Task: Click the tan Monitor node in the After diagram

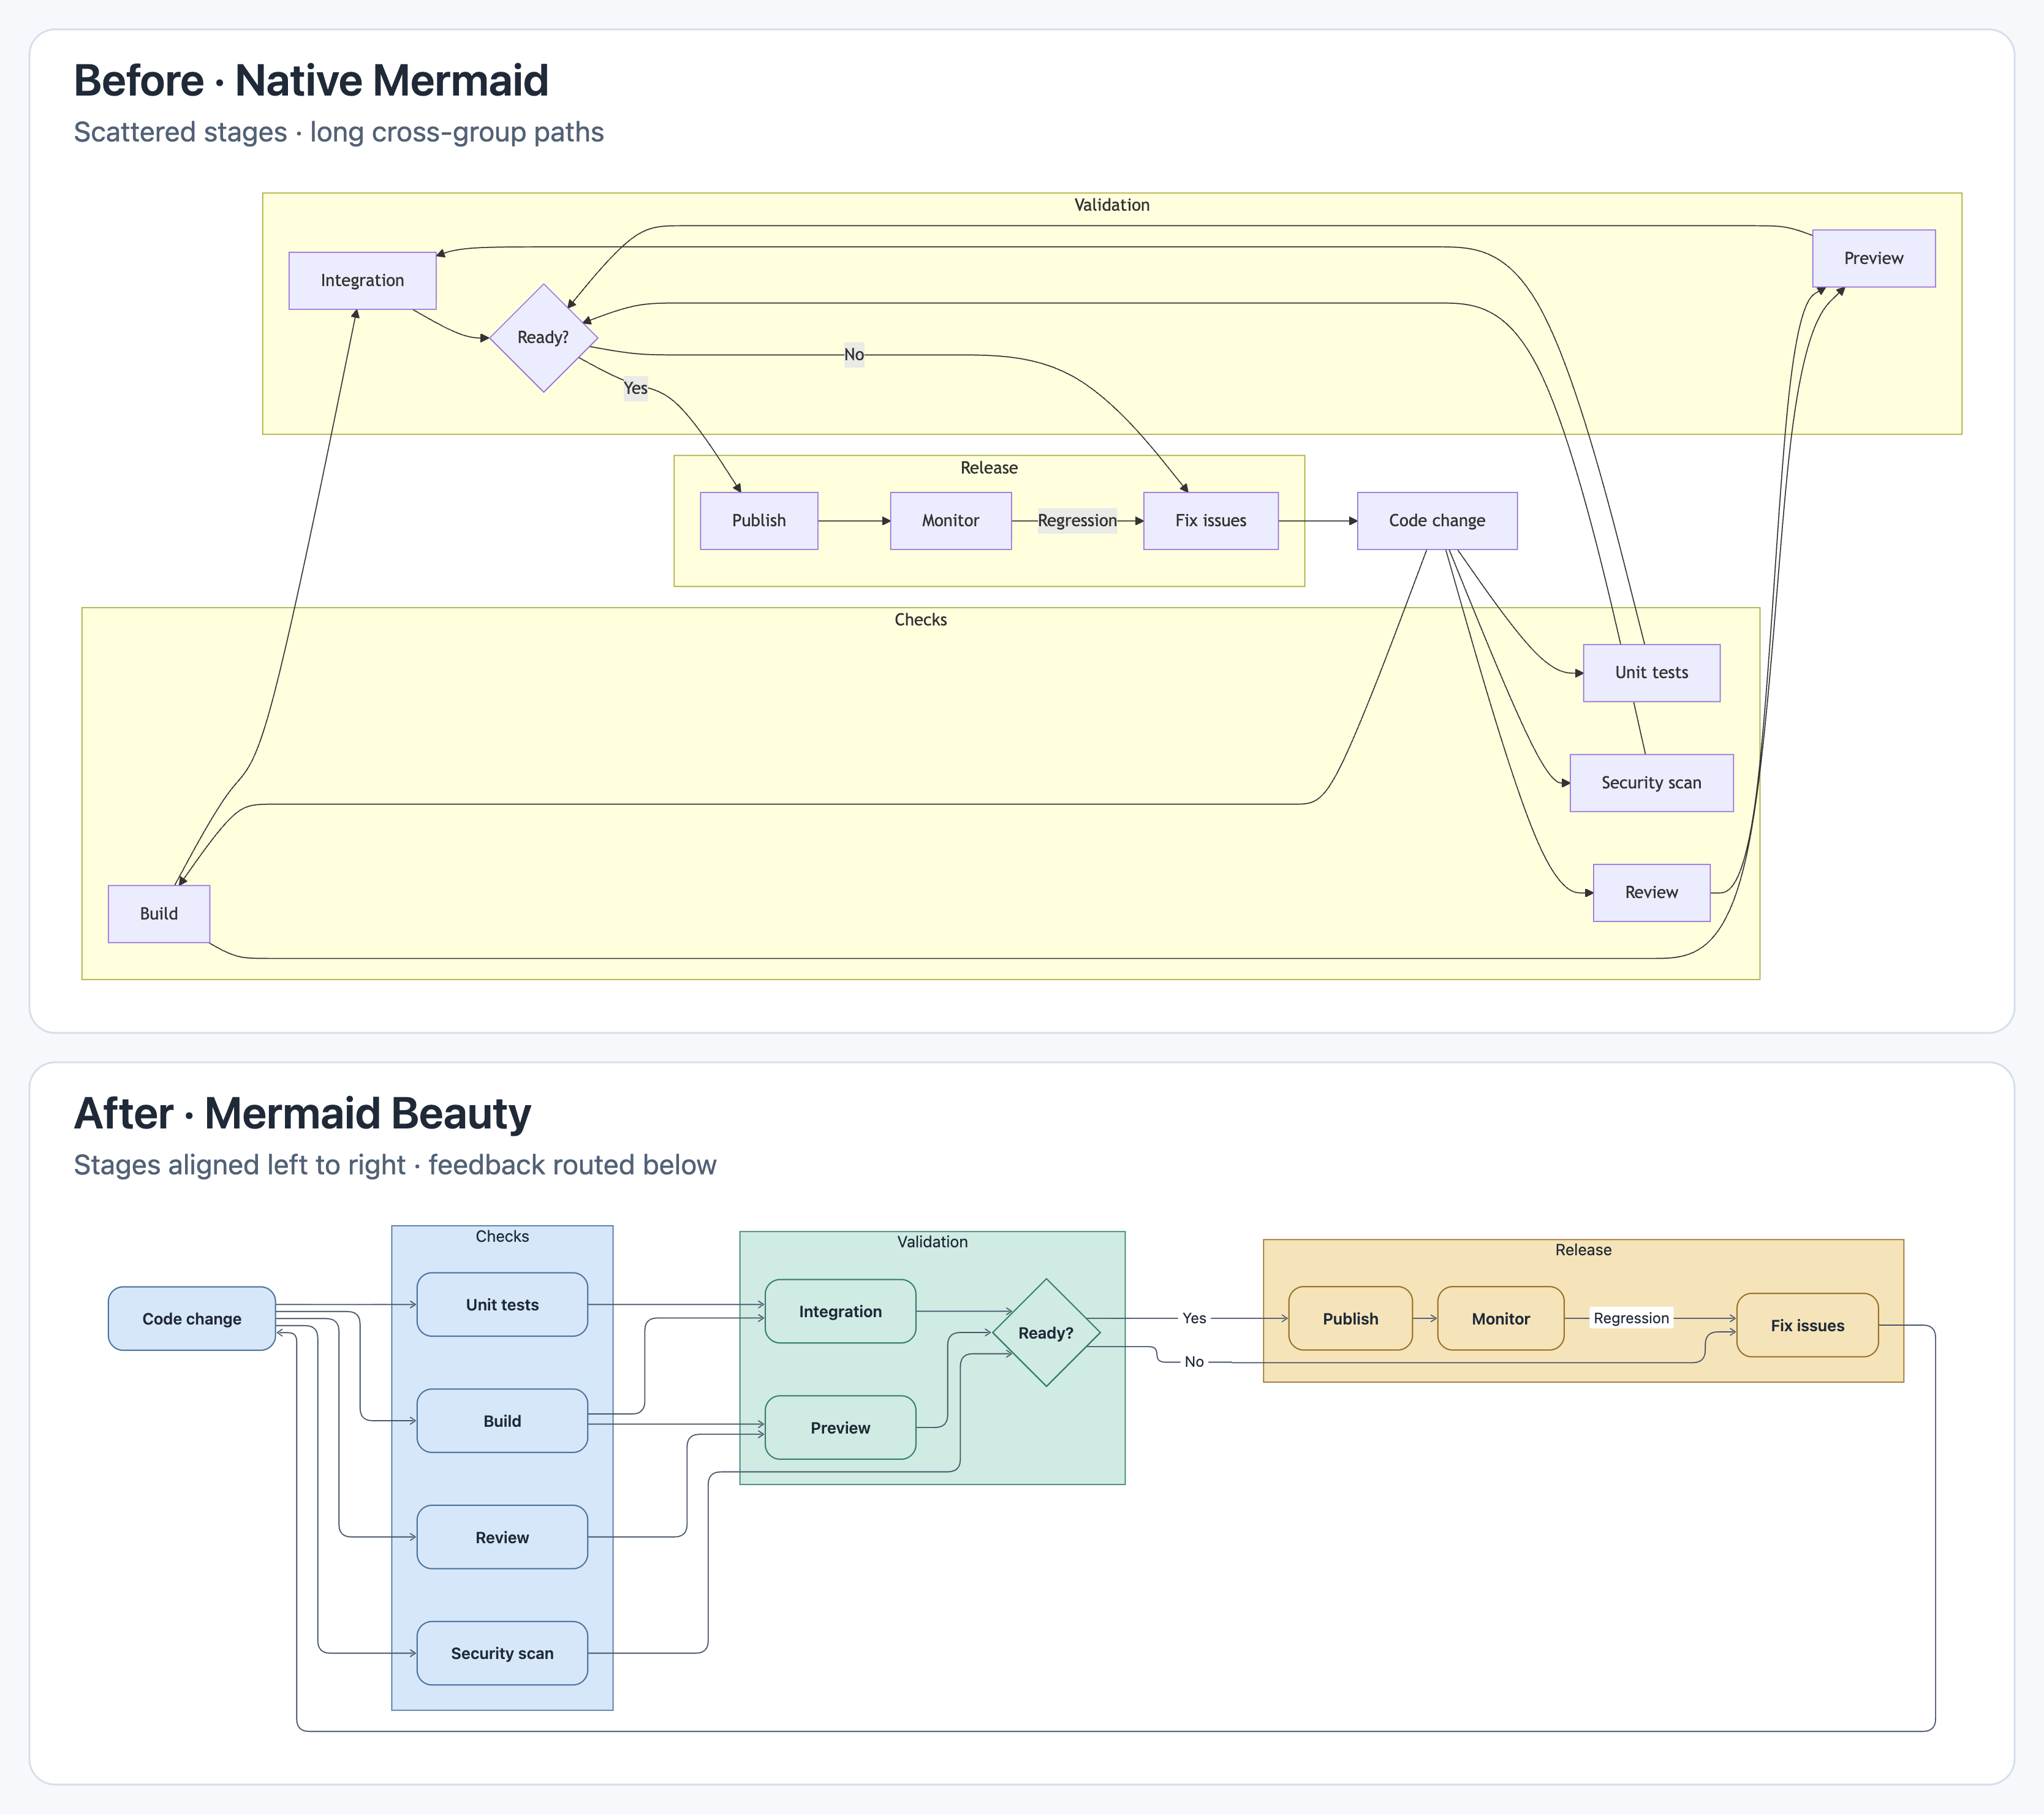Action: 1500,1319
